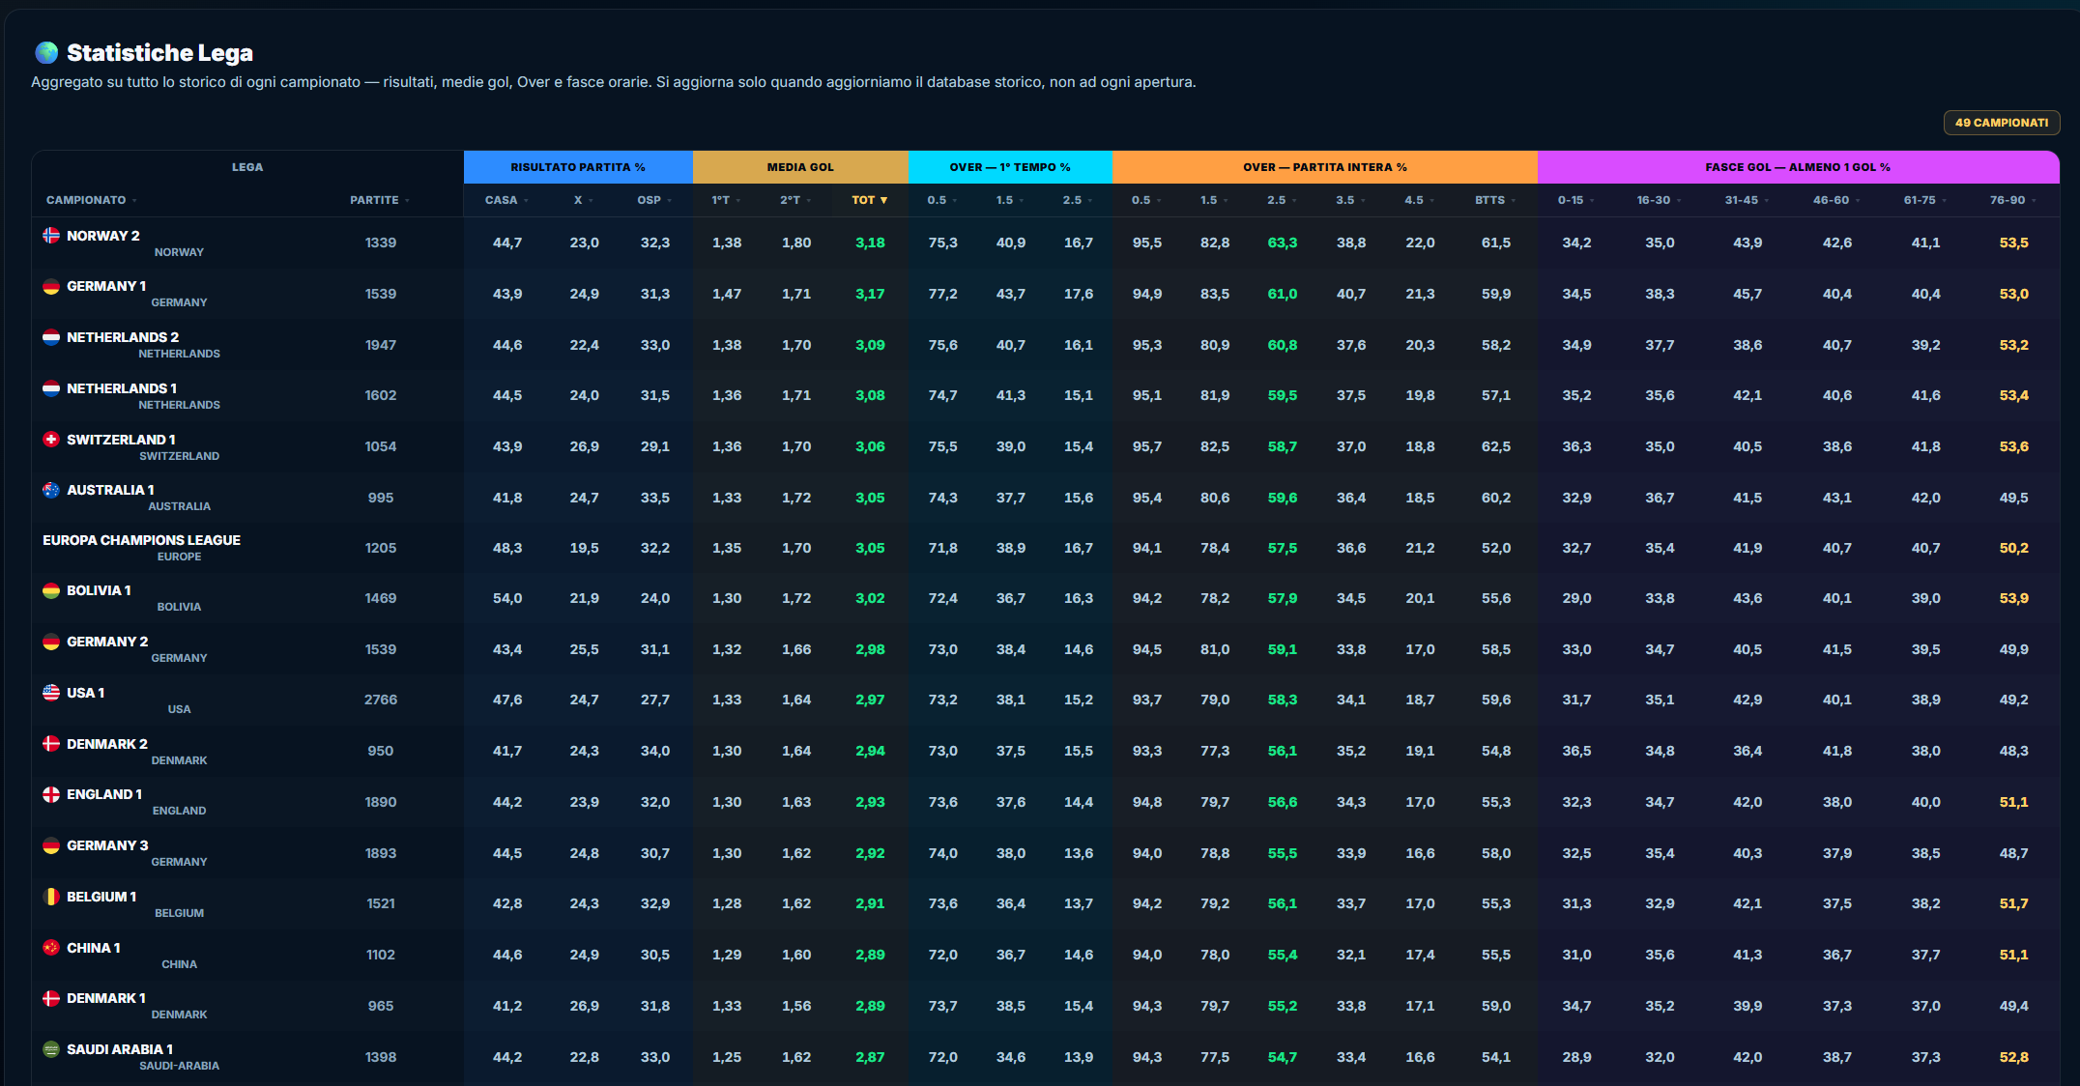Click Netherlands 2 partite value 1947
Screen dimensions: 2080x1086
click(381, 345)
